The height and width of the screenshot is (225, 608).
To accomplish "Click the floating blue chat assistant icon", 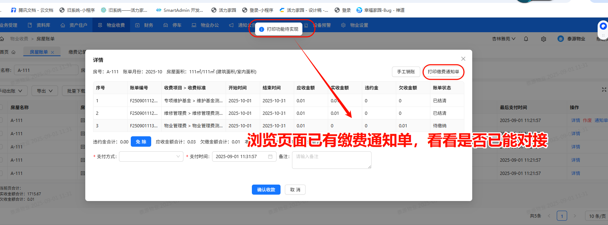I will (x=603, y=26).
